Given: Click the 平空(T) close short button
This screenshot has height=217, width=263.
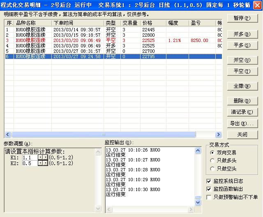Looking at the screenshot, I should (x=242, y=71).
